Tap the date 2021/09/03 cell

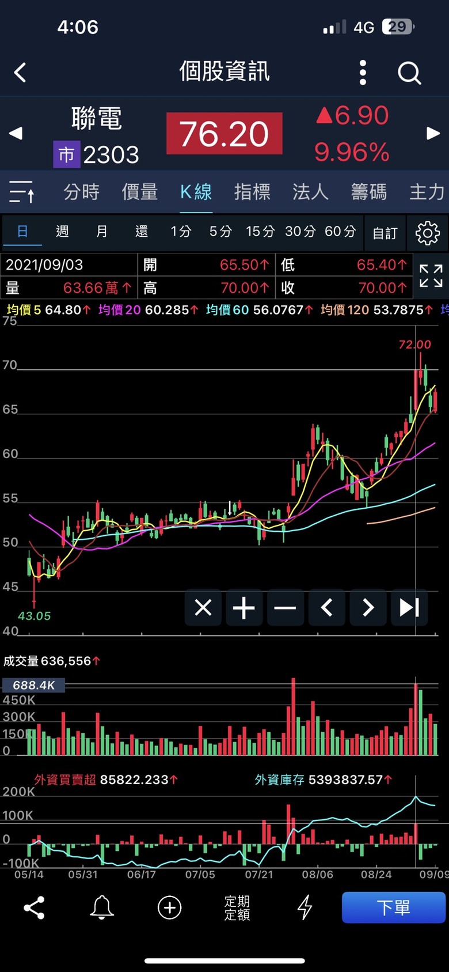pyautogui.click(x=69, y=264)
